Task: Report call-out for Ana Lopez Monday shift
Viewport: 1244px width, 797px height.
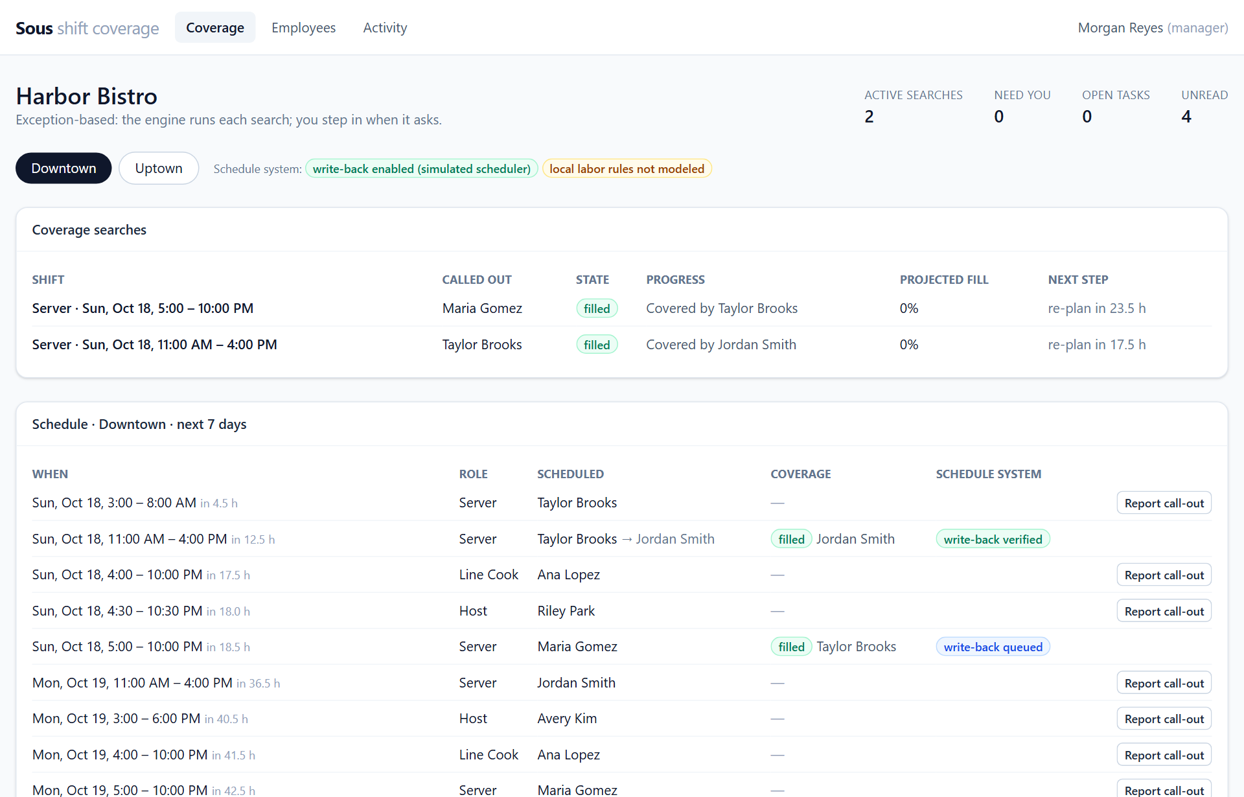Action: 1164,755
